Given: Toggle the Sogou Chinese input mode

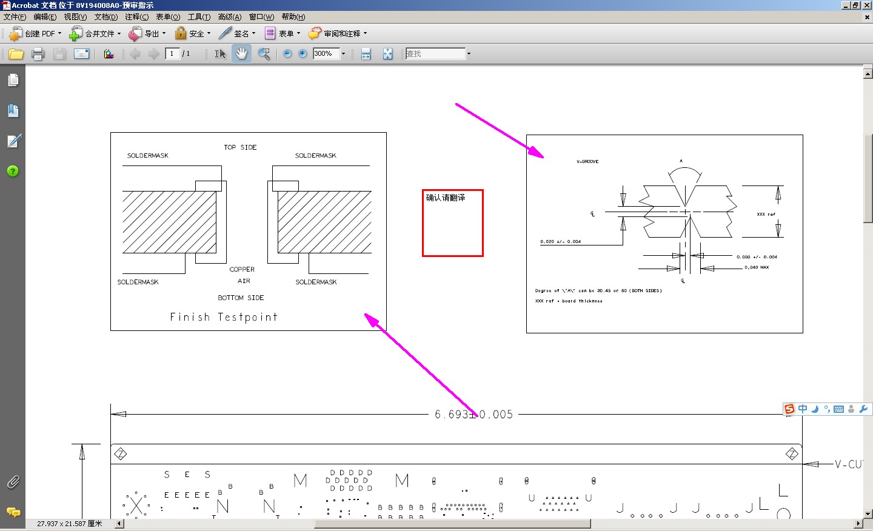Looking at the screenshot, I should click(803, 409).
